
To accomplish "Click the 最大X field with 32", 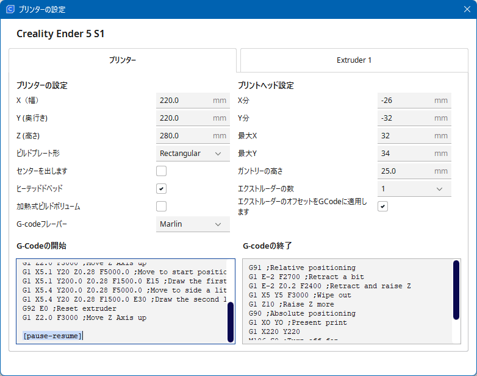I will [414, 135].
